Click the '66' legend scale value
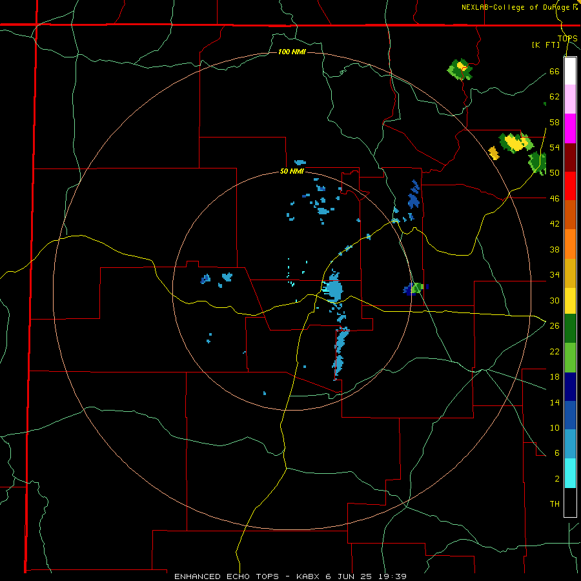The height and width of the screenshot is (581, 581). coord(555,71)
